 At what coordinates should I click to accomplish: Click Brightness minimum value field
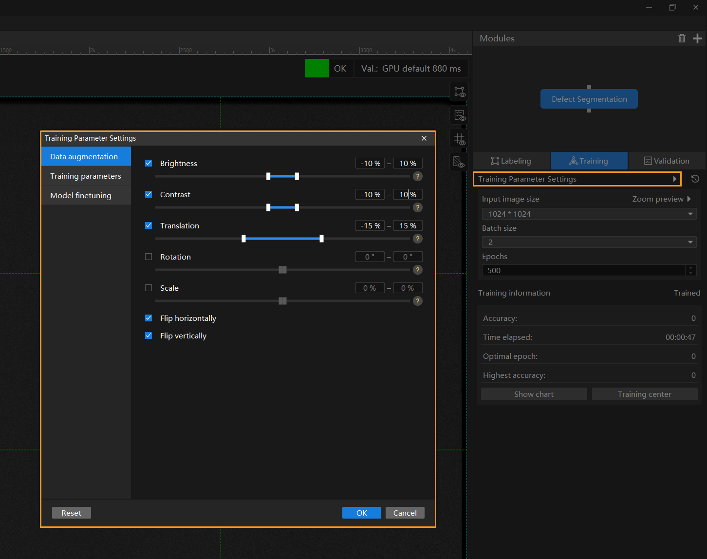tap(370, 163)
